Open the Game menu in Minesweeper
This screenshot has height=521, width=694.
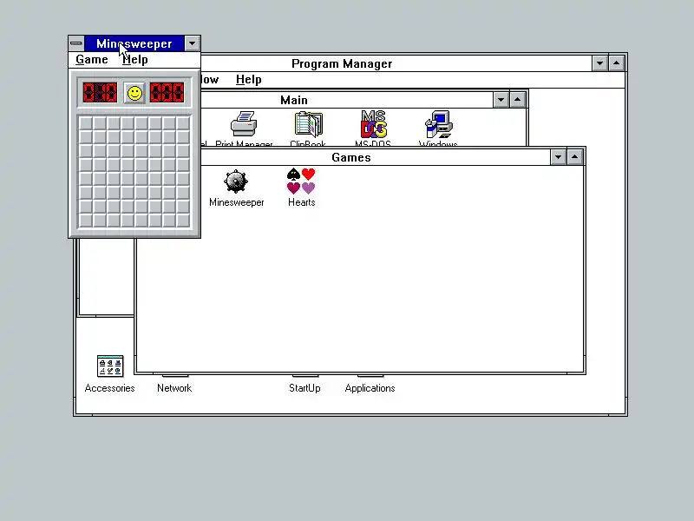92,60
